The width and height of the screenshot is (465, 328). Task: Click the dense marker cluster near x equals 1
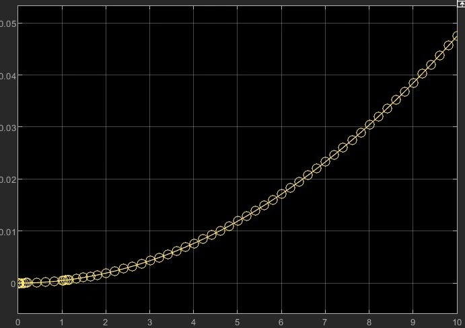[x=66, y=280]
